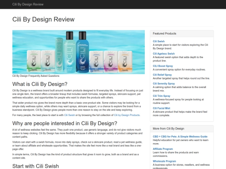Click paragraph starting 'Cili By Design is a wellness brand'
This screenshot has height=169, width=226.
click(x=78, y=94)
